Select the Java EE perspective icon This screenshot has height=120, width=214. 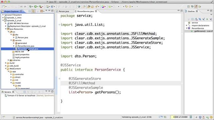point(196,7)
